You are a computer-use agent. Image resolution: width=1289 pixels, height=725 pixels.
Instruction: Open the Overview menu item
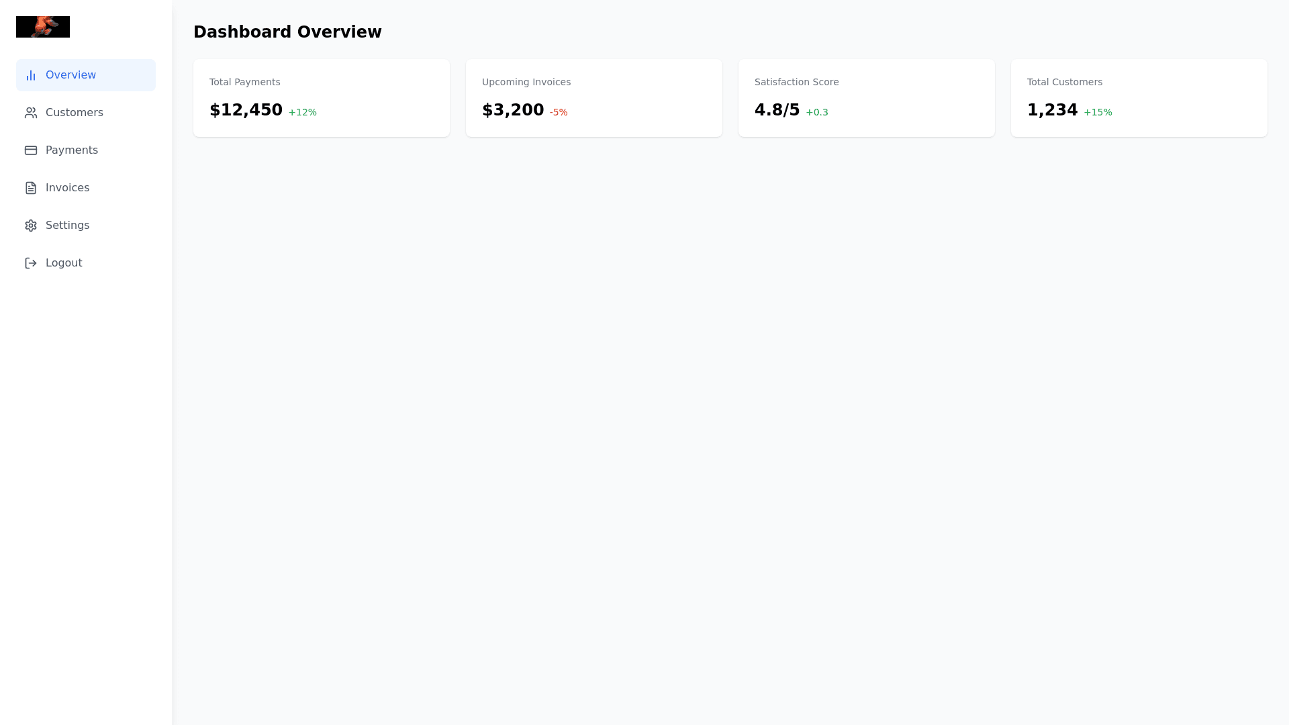70,75
